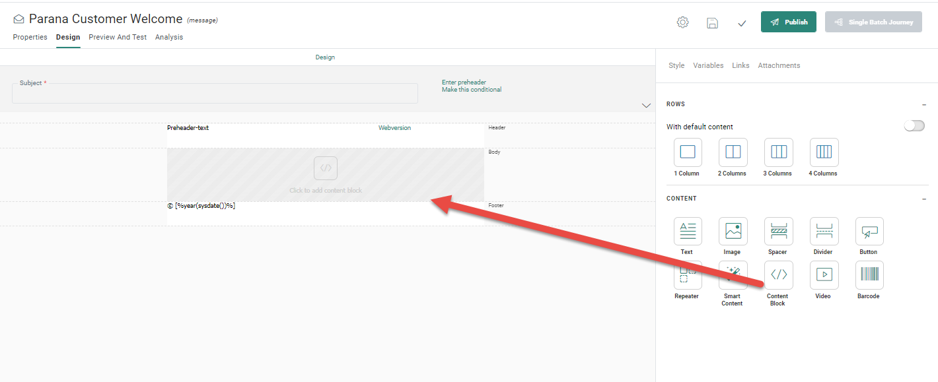Open the Variables tab

[x=708, y=65]
